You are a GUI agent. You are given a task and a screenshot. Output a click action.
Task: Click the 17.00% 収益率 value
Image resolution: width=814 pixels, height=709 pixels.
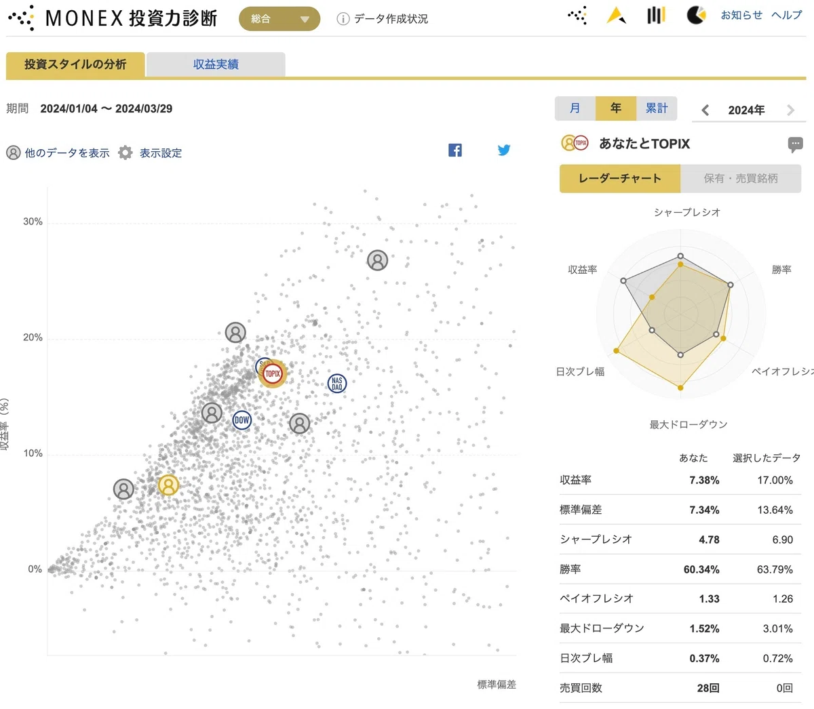(775, 480)
